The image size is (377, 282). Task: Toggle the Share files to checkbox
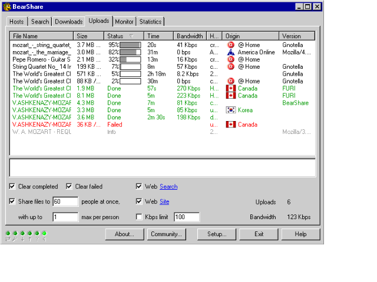pos(12,201)
